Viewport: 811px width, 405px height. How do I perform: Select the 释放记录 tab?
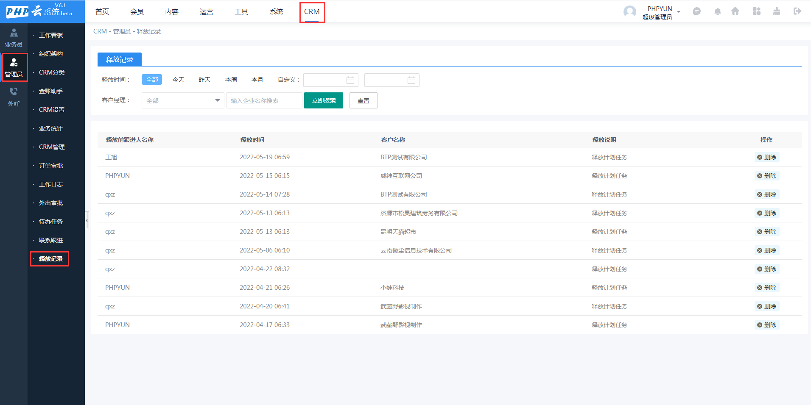120,59
